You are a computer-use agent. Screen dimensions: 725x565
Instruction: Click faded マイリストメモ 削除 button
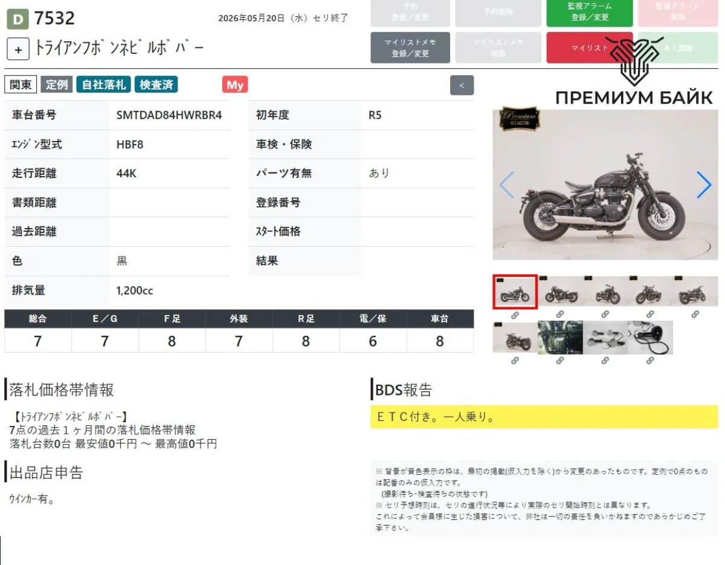(x=498, y=48)
